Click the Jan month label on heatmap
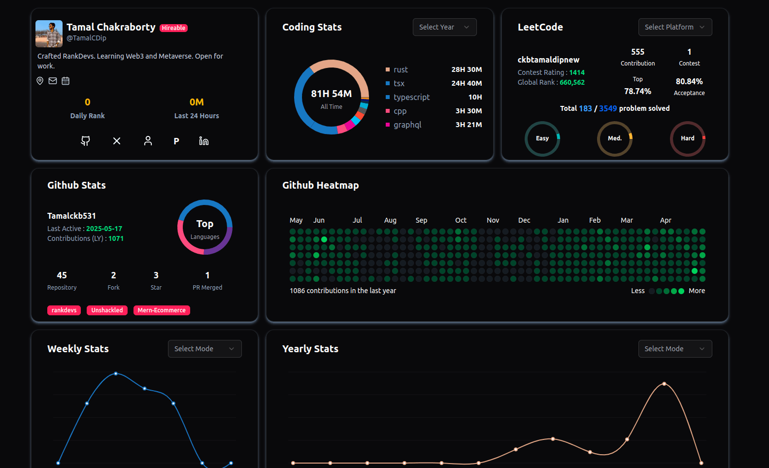 pyautogui.click(x=563, y=220)
